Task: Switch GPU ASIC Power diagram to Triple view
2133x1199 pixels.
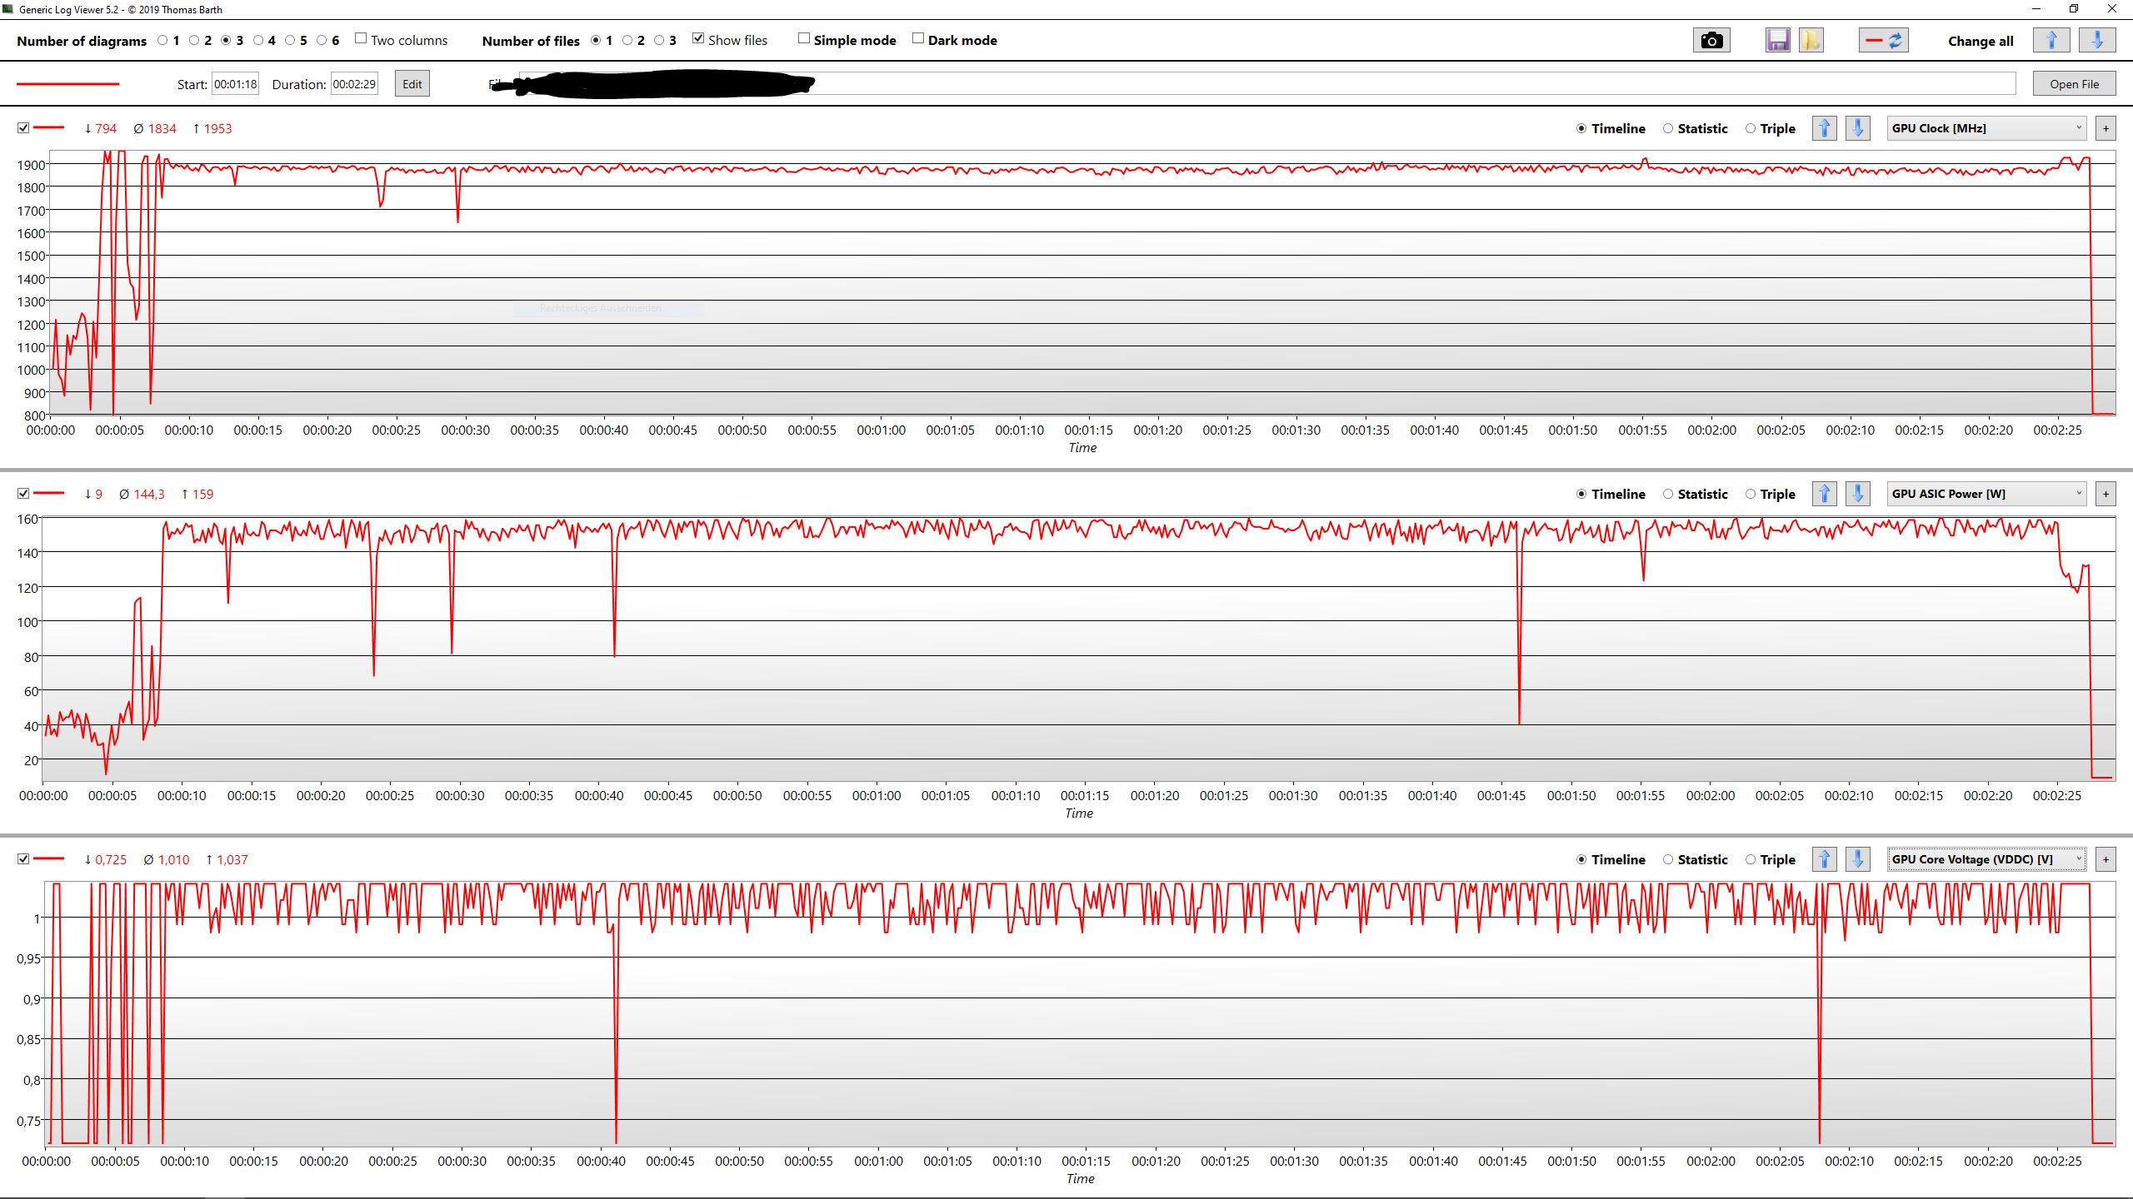Action: (1751, 494)
